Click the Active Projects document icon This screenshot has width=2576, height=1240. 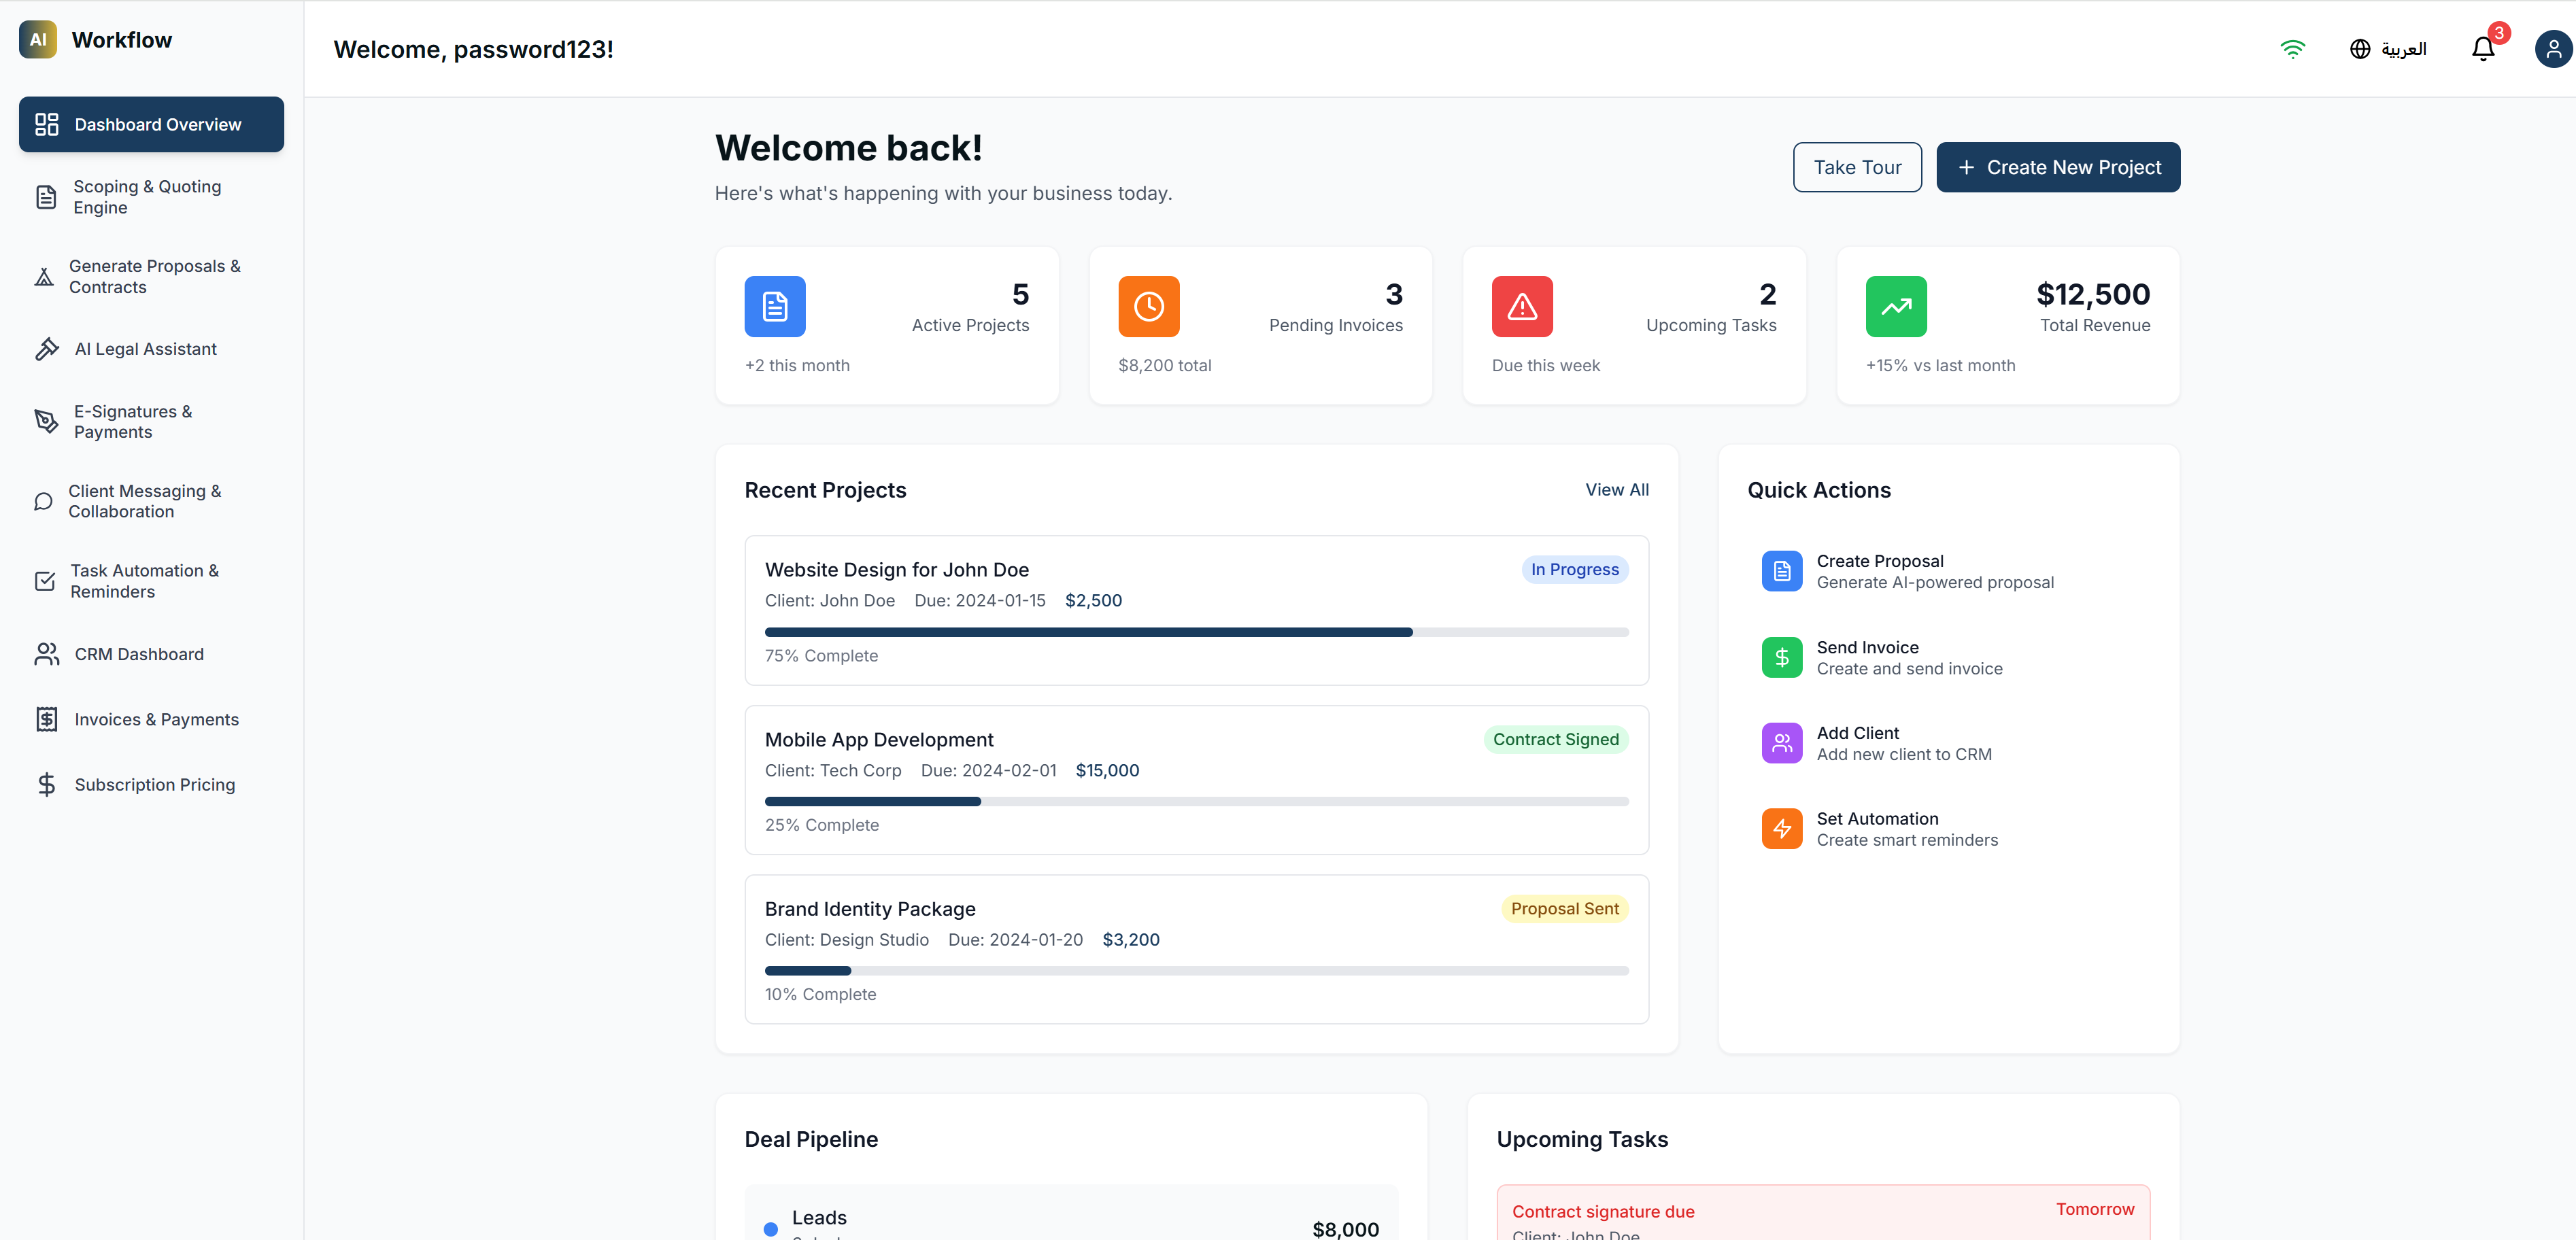[774, 306]
